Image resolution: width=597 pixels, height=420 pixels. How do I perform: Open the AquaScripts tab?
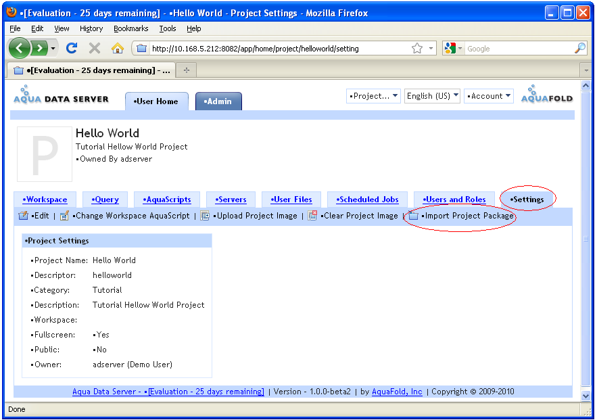(167, 200)
